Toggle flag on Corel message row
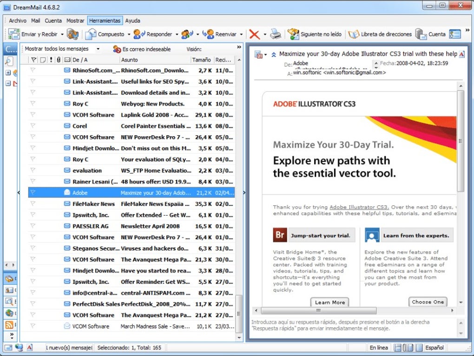The width and height of the screenshot is (474, 356). point(33,126)
